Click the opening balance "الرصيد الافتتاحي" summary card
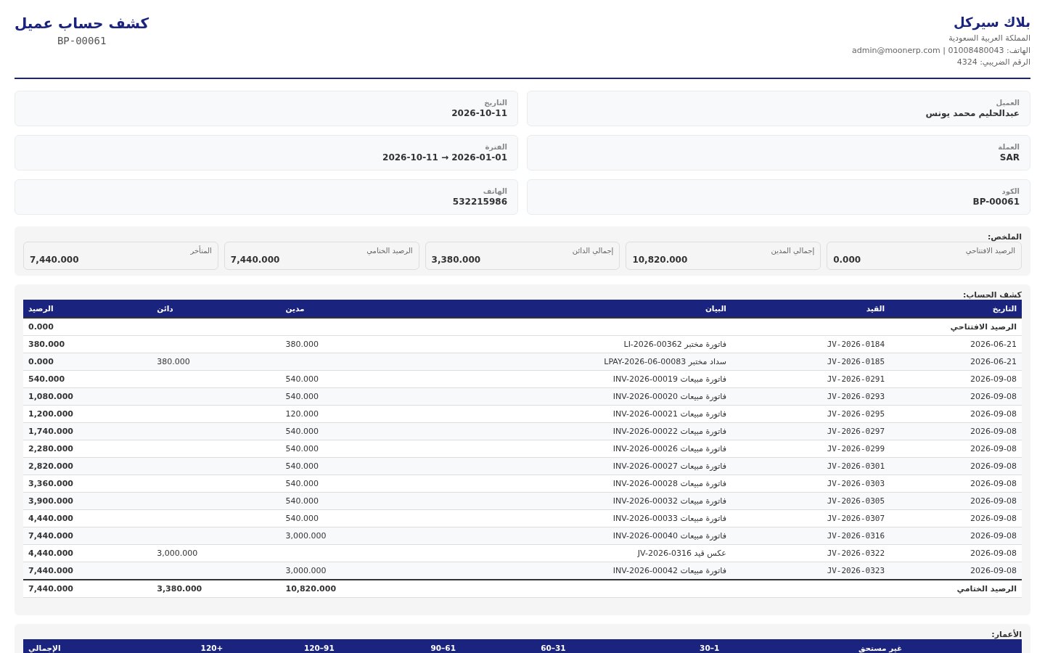The height and width of the screenshot is (653, 1045). (924, 255)
